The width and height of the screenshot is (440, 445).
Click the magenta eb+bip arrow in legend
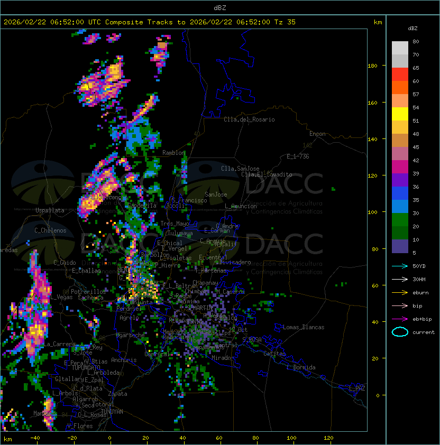click(x=400, y=319)
